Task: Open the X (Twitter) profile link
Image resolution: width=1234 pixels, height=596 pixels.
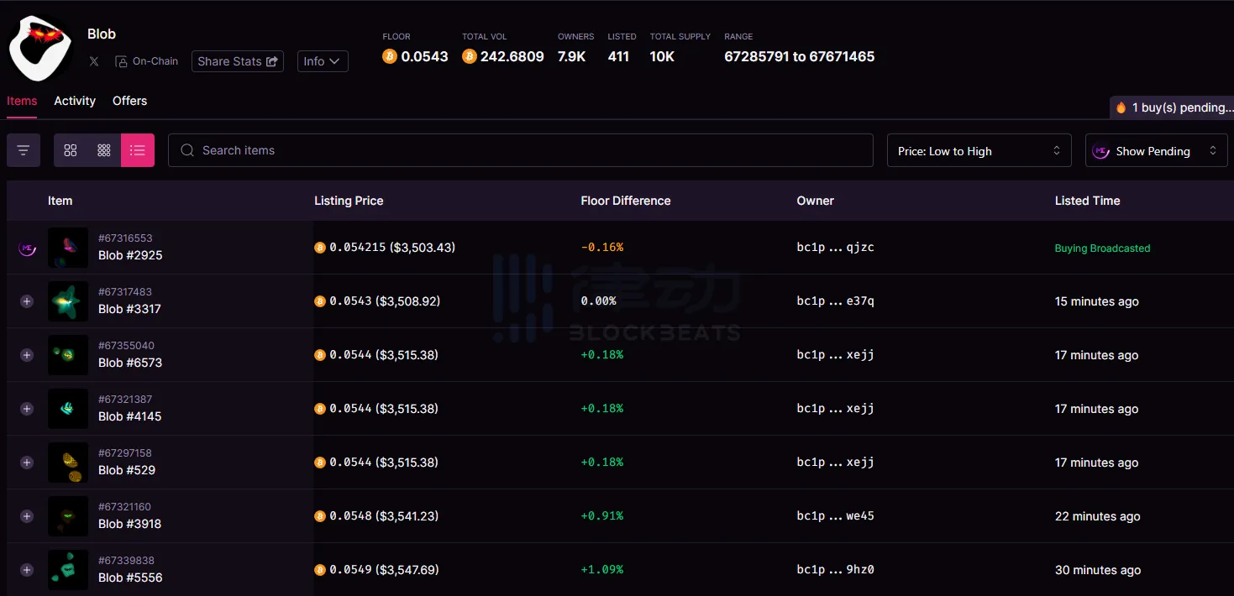Action: [94, 61]
